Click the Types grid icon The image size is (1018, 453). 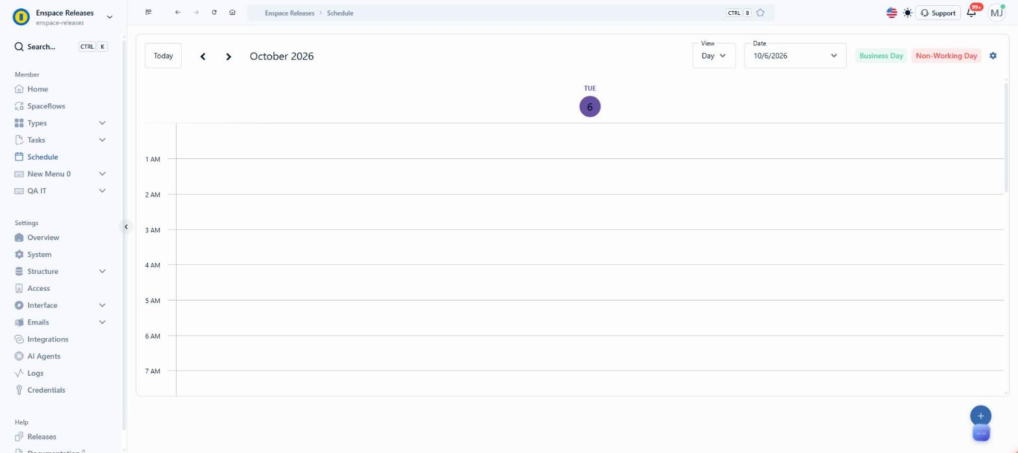tap(19, 123)
